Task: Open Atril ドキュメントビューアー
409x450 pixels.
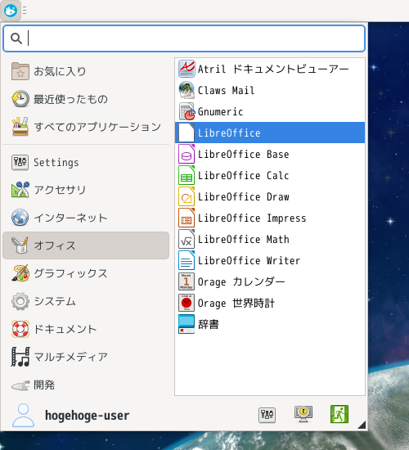Action: pyautogui.click(x=270, y=69)
